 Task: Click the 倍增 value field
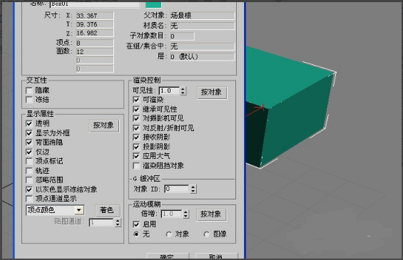pyautogui.click(x=171, y=214)
